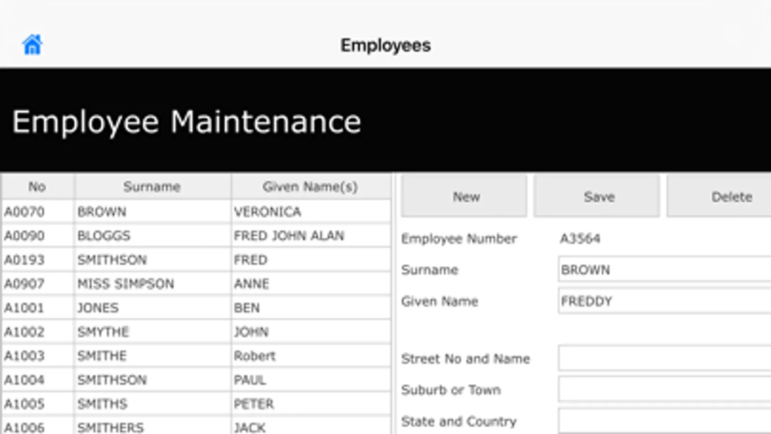Go to the Home screen icon

[32, 45]
